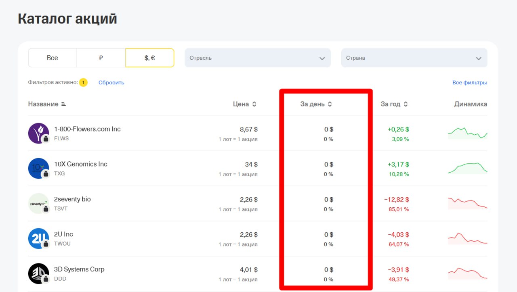Click the 64,07 % yearly percentage
517x292 pixels.
point(399,244)
